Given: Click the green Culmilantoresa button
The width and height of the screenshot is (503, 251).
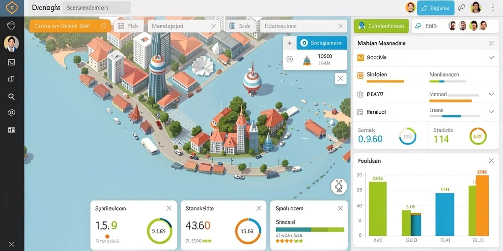Looking at the screenshot, I should (381, 26).
